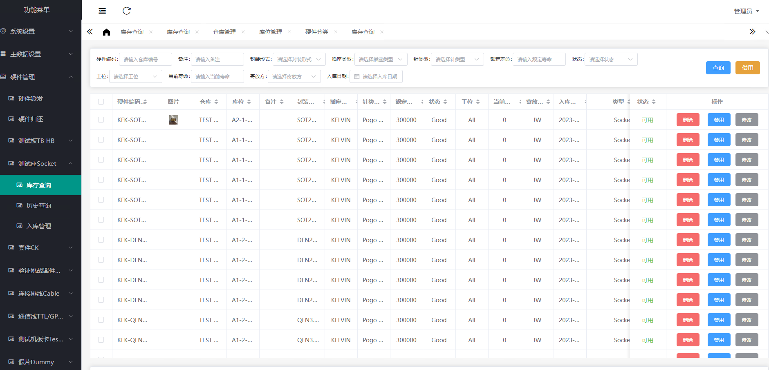Open the first row image thumbnail

[173, 120]
